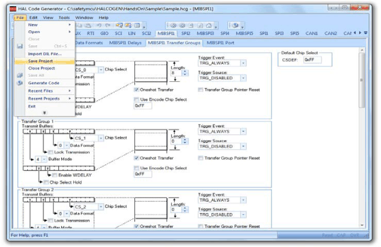Screen dimensions: 381x247
Task: Open the CS_1 Chip Select dropdown
Action: click(101, 138)
